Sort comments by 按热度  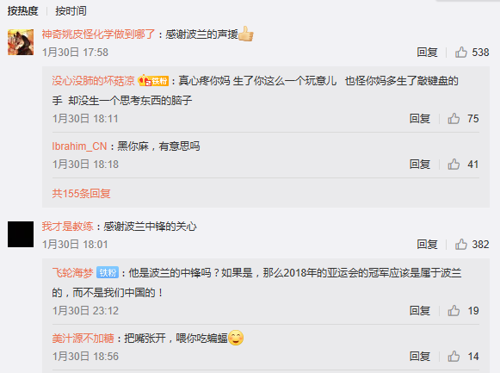click(22, 11)
